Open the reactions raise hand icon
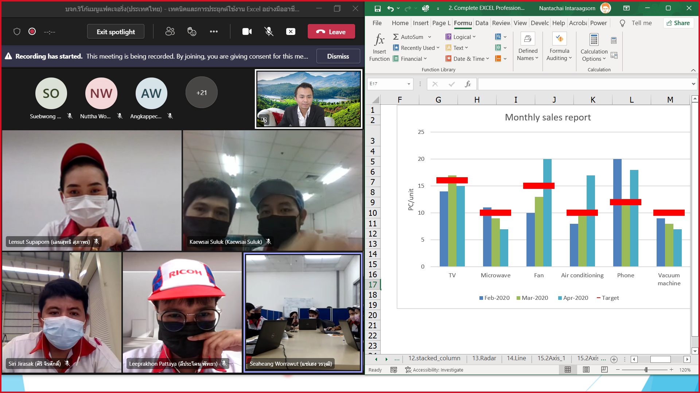The height and width of the screenshot is (393, 700). pyautogui.click(x=192, y=32)
